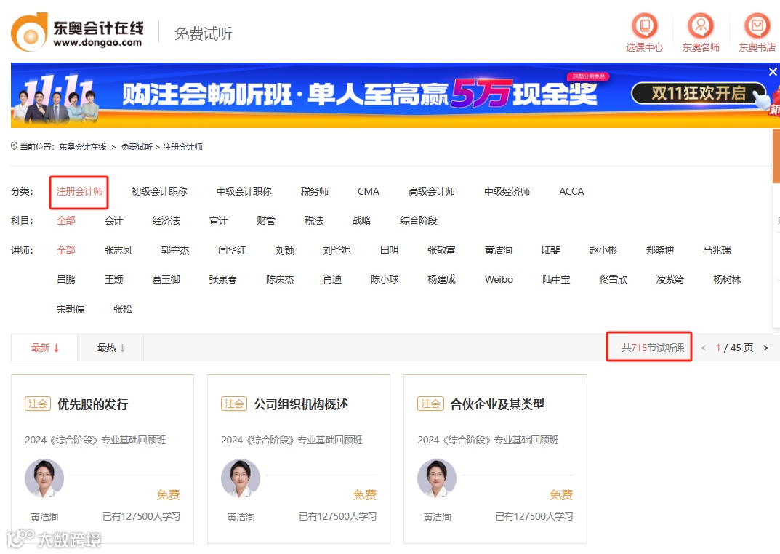This screenshot has width=780, height=554.
Task: Filter by lecturer 张松
Action: pos(122,309)
